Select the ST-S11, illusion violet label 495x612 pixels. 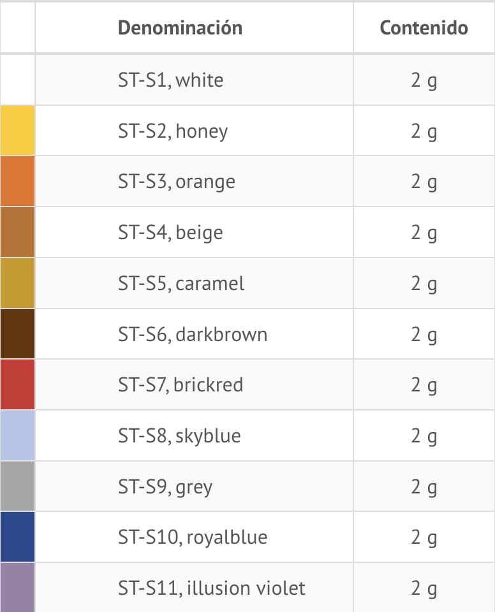[x=211, y=587]
